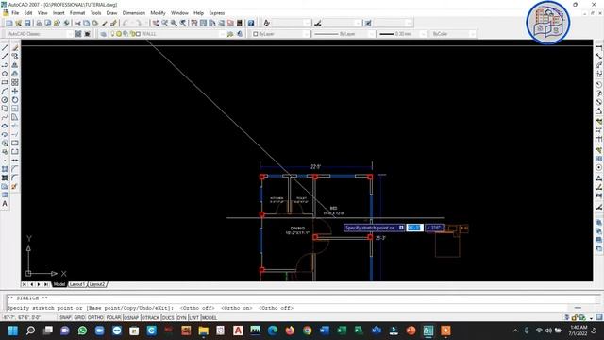Click the Undo arrow icon

click(x=126, y=23)
